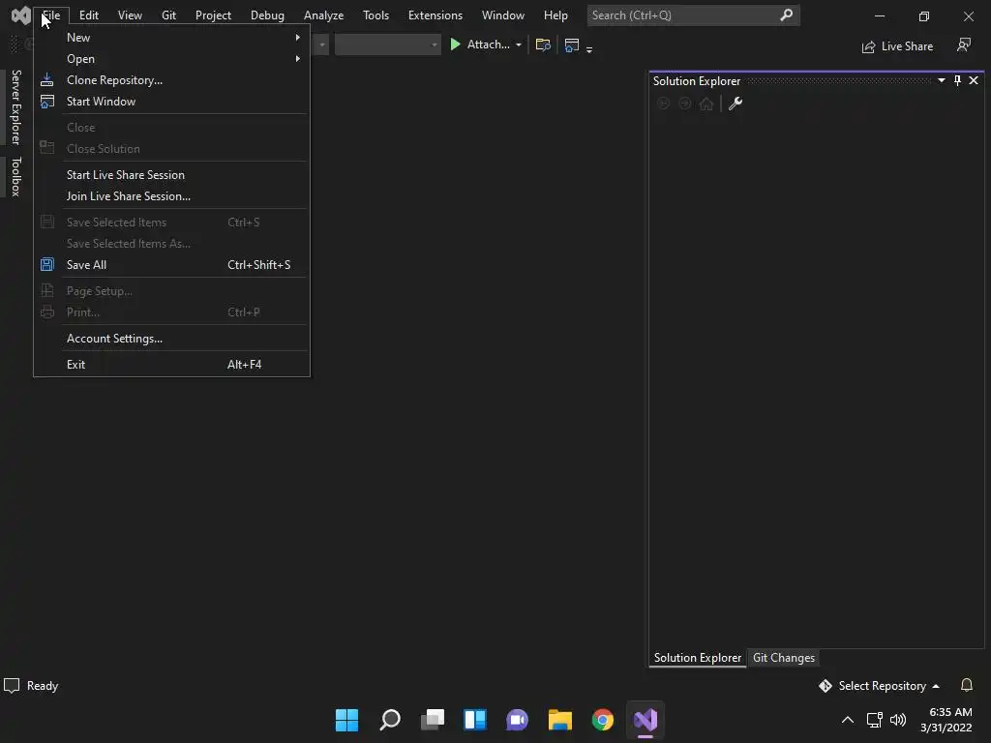The image size is (991, 743).
Task: Click the File menu
Action: point(51,15)
